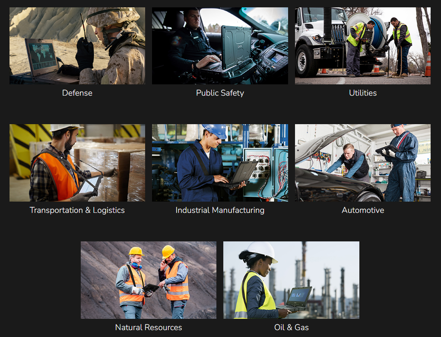Image resolution: width=441 pixels, height=337 pixels.
Task: Click the Public Safety label
Action: [x=220, y=93]
